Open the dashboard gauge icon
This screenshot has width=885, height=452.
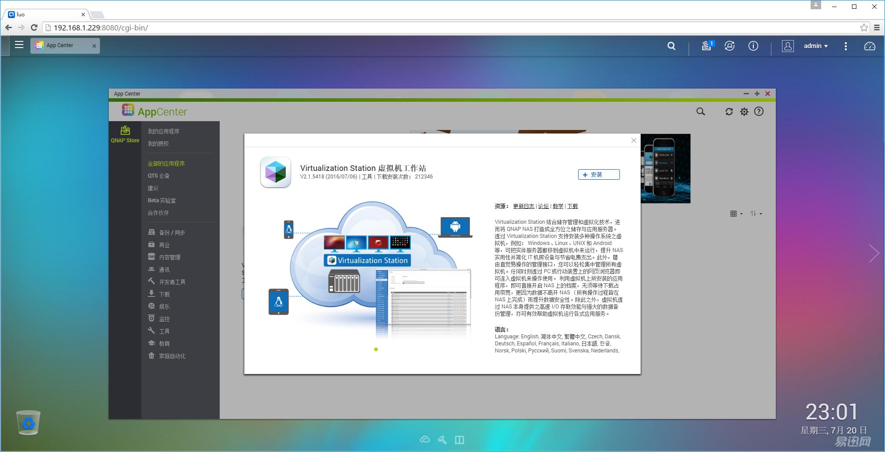[870, 46]
